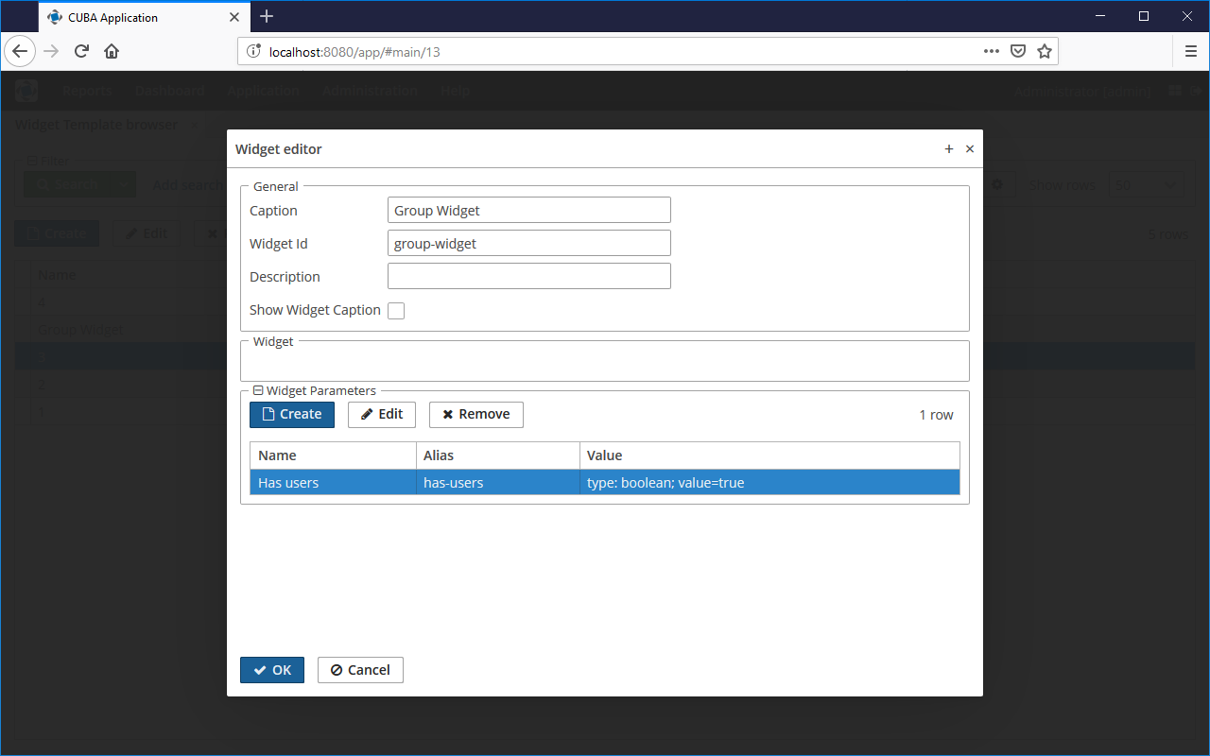Open Firefox hamburger menu
1210x756 pixels.
(1190, 51)
